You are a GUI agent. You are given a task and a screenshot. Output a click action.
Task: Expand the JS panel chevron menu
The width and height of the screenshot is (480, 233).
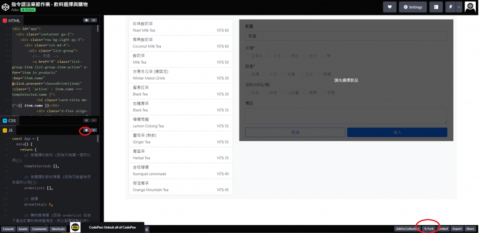pyautogui.click(x=94, y=130)
